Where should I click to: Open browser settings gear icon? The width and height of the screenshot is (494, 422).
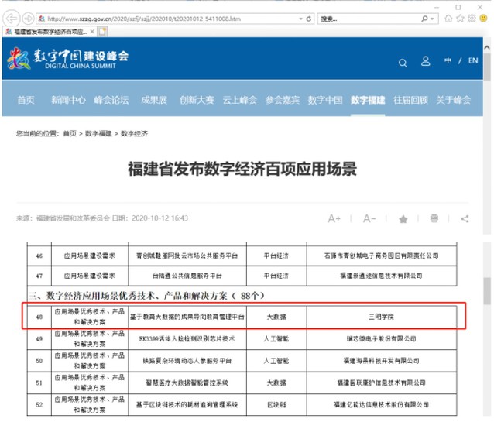click(472, 18)
